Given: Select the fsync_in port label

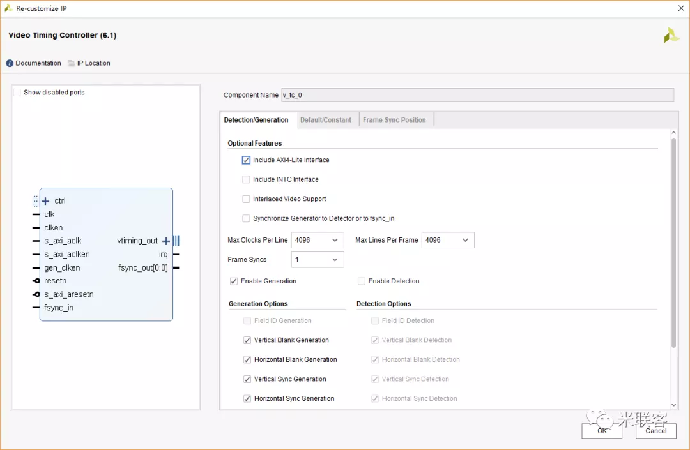Looking at the screenshot, I should pyautogui.click(x=59, y=308).
